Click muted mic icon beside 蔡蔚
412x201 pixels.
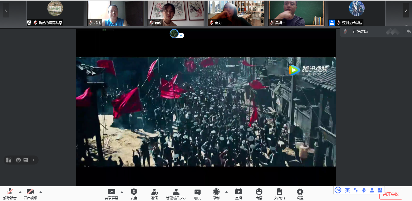pos(151,23)
